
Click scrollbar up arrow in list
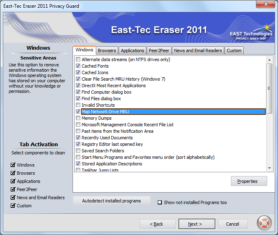click(269, 60)
